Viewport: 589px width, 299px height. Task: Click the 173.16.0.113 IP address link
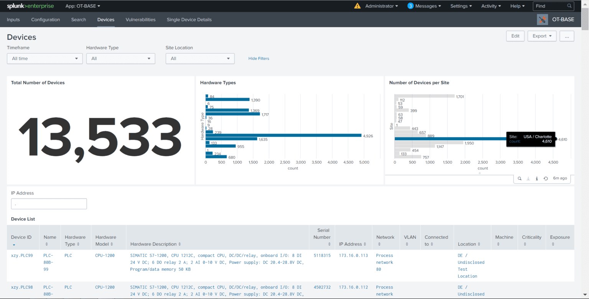(353, 255)
